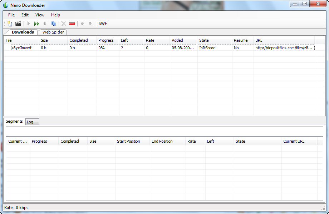Viewport: 329px width, 214px height.
Task: Sort downloads by the State column header
Action: (204, 40)
